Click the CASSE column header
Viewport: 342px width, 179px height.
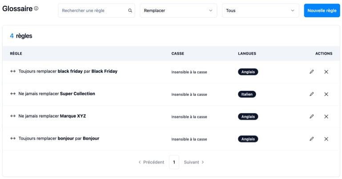click(x=178, y=54)
